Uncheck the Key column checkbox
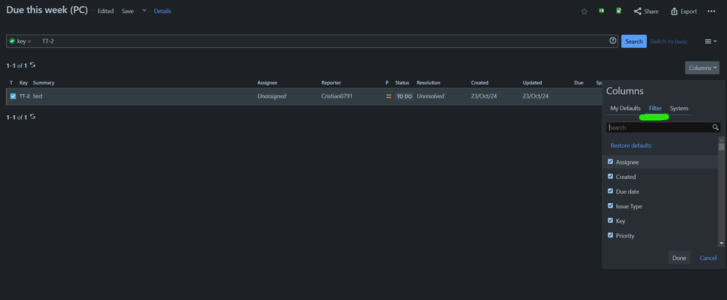The image size is (727, 300). point(610,221)
